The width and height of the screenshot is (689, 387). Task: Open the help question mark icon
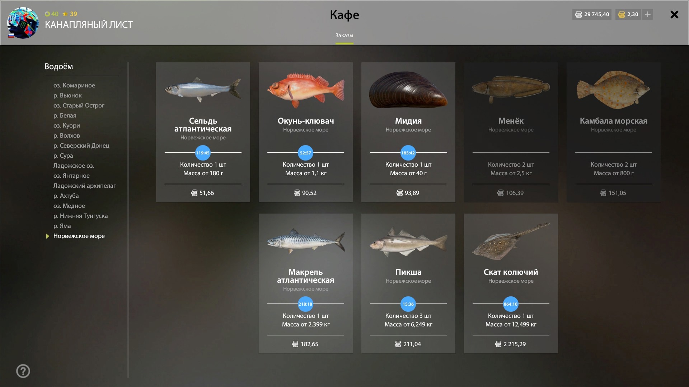[x=23, y=371]
